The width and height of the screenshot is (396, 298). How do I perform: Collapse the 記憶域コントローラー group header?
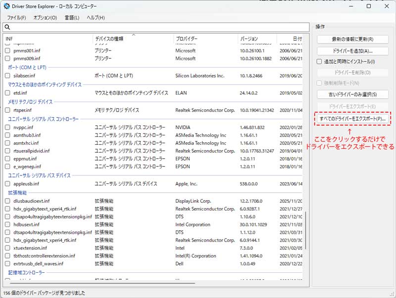coord(26,273)
